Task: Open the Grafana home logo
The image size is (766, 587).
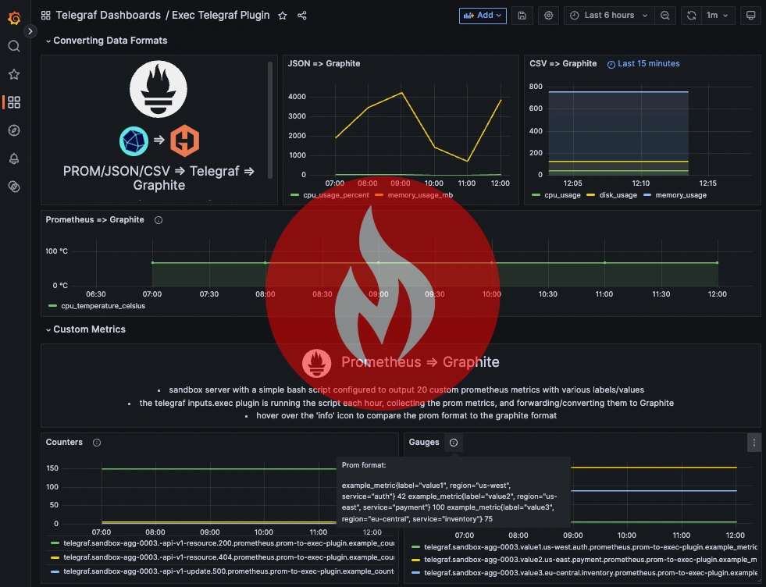Action: [14, 18]
